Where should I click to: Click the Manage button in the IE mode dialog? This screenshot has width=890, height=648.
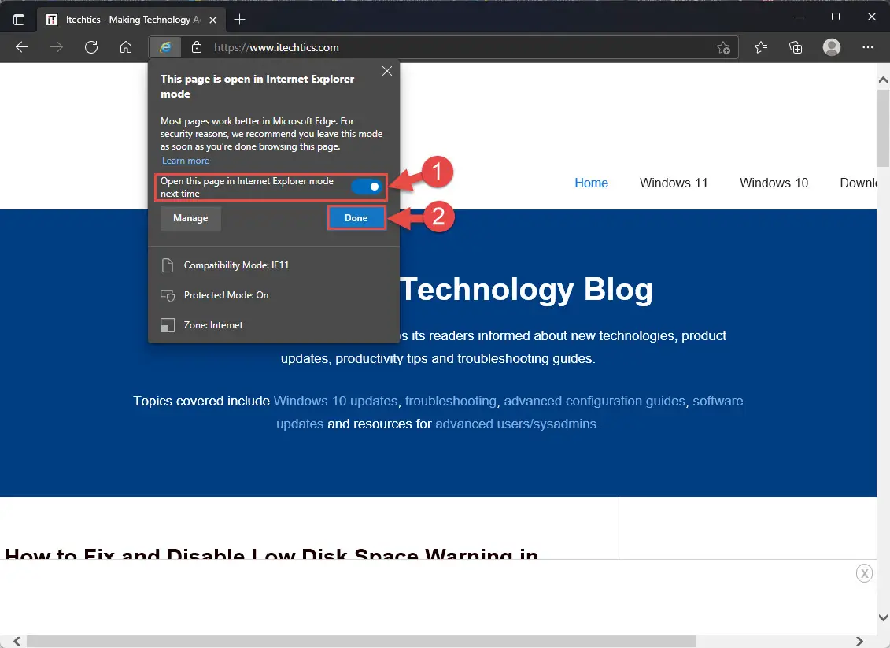coord(190,217)
